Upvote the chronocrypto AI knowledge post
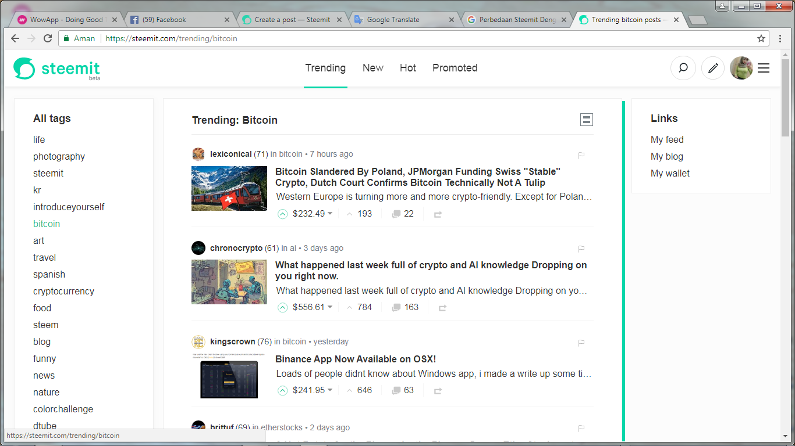This screenshot has height=446, width=795. pyautogui.click(x=282, y=307)
